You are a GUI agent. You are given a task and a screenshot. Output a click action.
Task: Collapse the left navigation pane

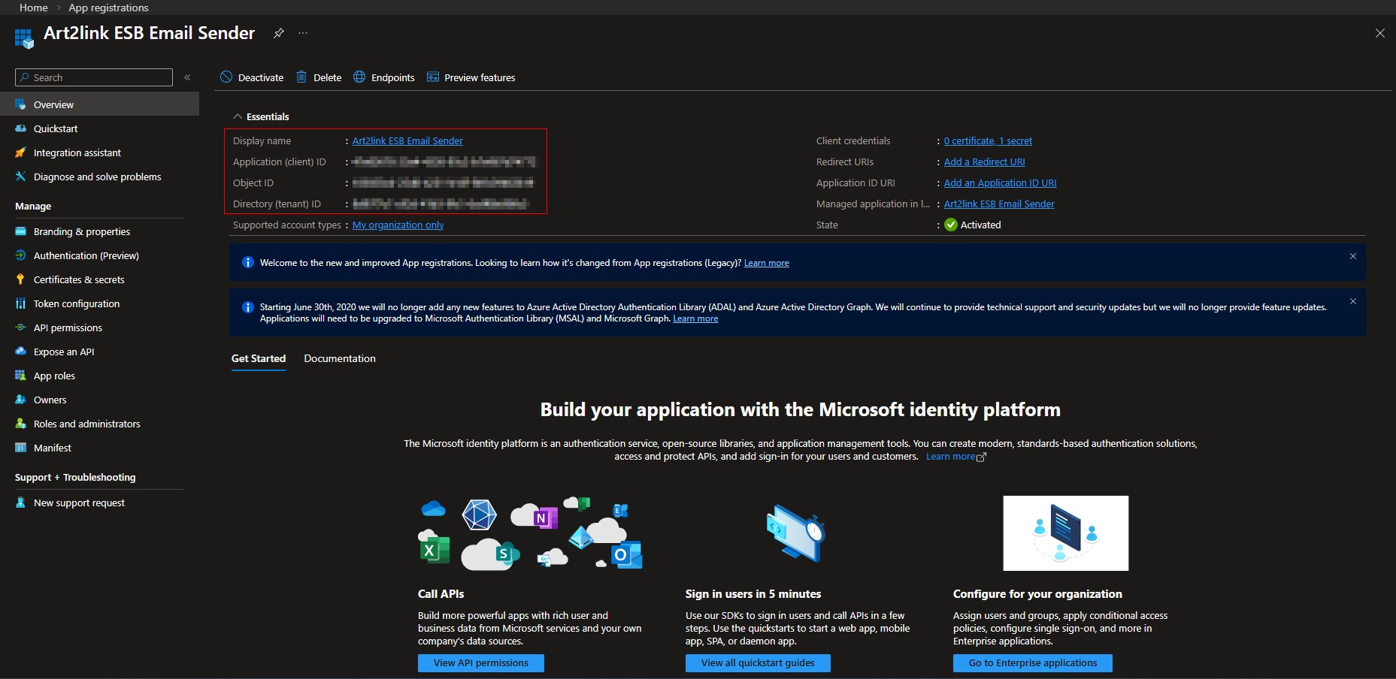(x=187, y=76)
